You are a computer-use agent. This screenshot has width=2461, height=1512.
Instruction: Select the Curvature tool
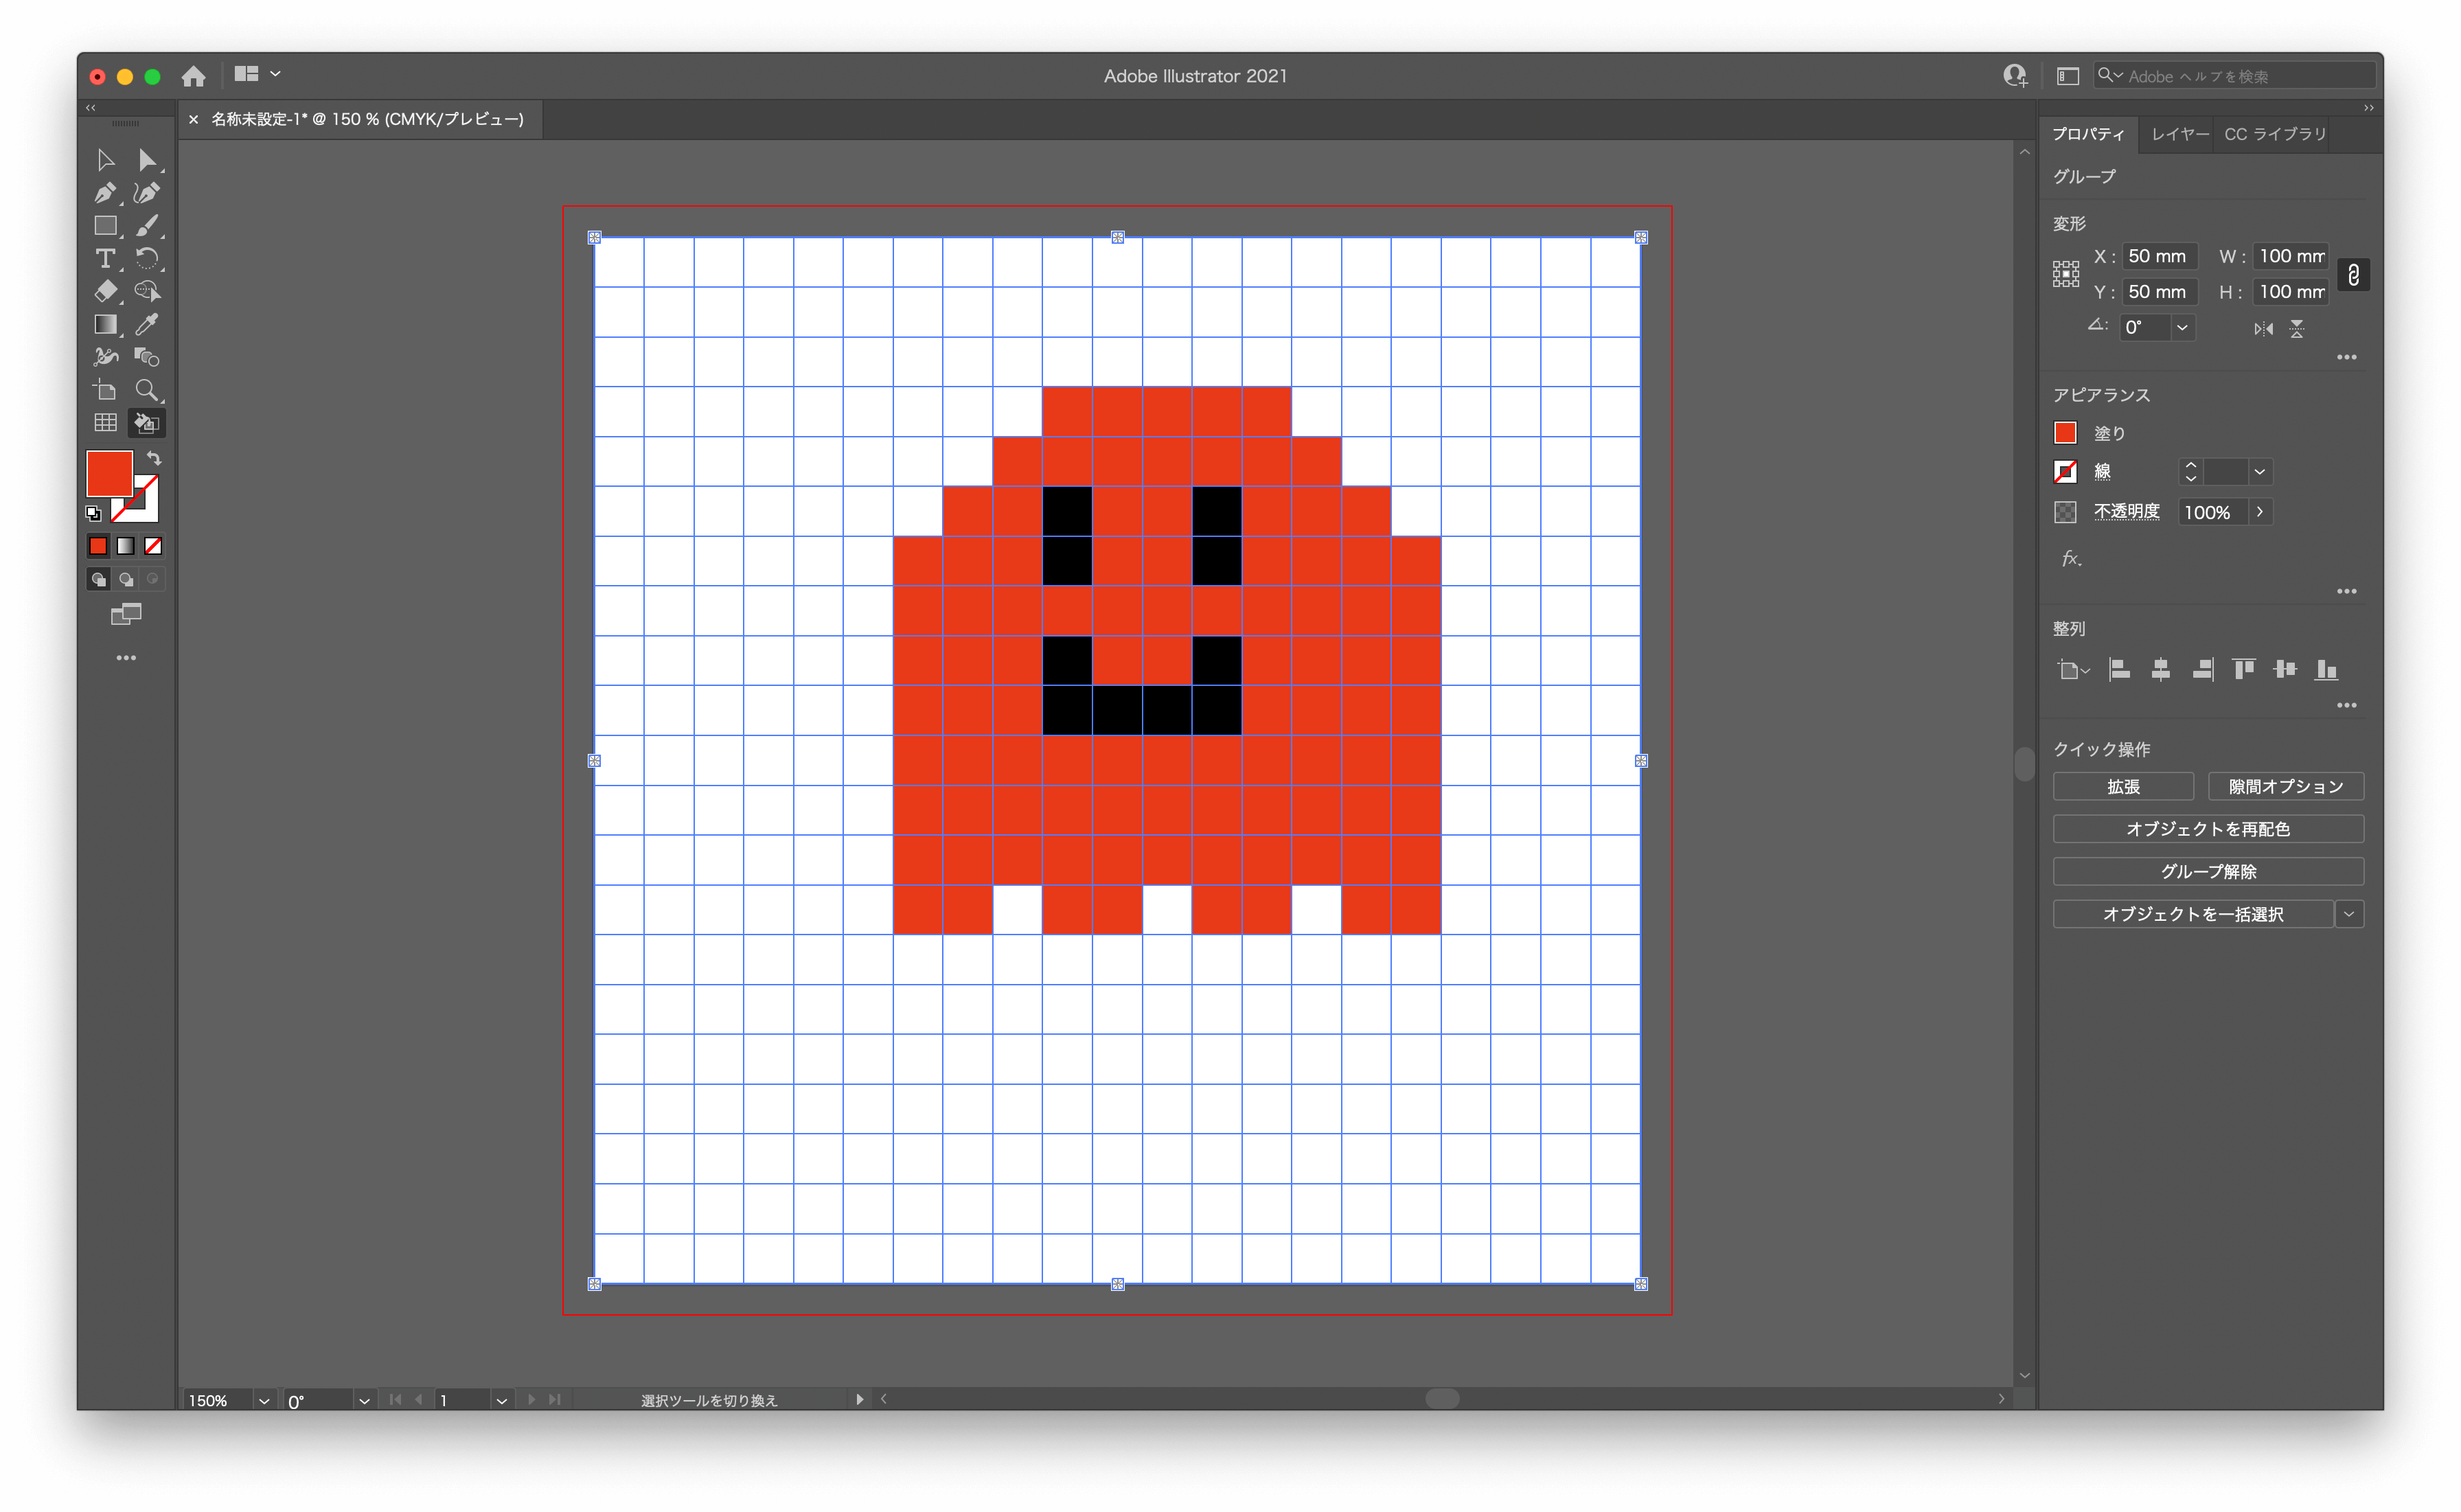(x=147, y=193)
